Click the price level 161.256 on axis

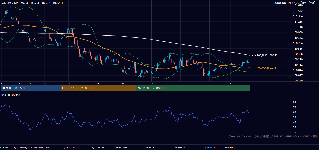[298, 22]
